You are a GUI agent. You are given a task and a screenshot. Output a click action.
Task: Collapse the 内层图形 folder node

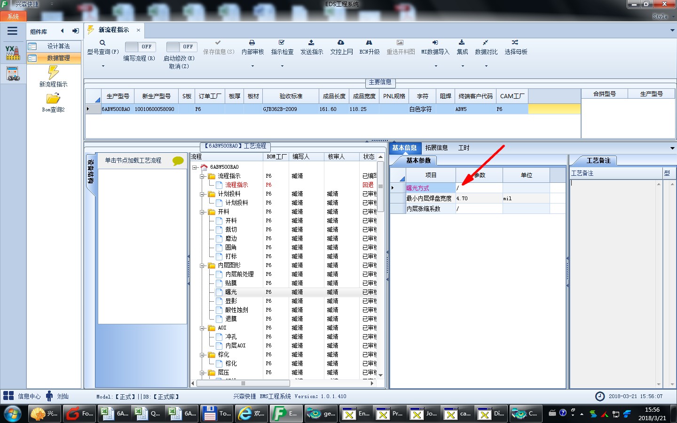202,266
